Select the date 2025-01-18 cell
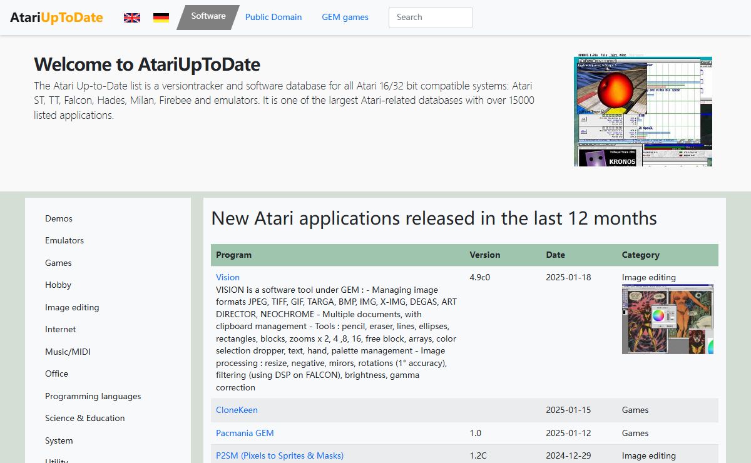Image resolution: width=751 pixels, height=463 pixels. click(568, 277)
